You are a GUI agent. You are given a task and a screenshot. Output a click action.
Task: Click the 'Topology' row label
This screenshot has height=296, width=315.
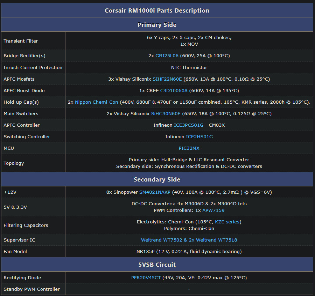pyautogui.click(x=14, y=163)
